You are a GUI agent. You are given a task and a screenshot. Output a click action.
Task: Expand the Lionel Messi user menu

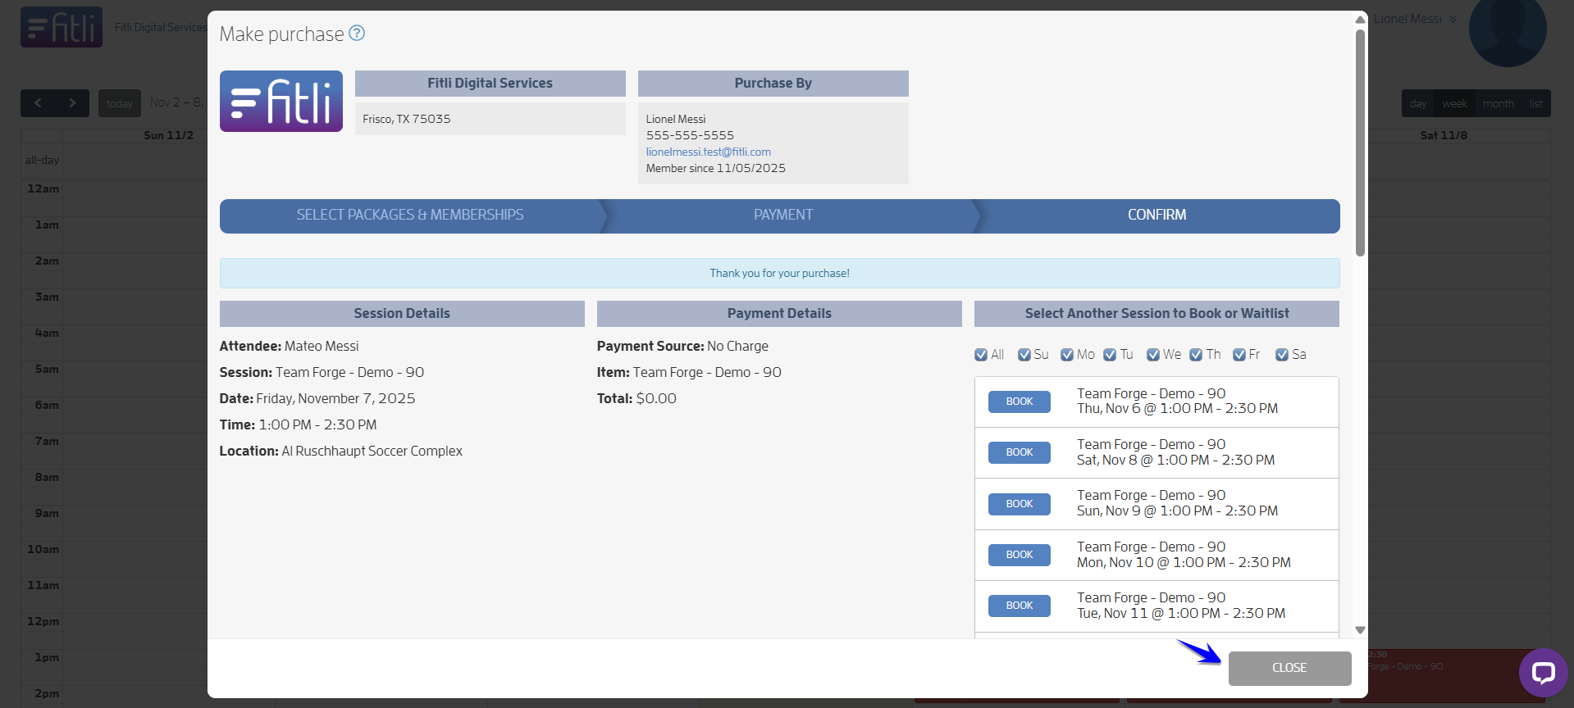click(x=1416, y=19)
